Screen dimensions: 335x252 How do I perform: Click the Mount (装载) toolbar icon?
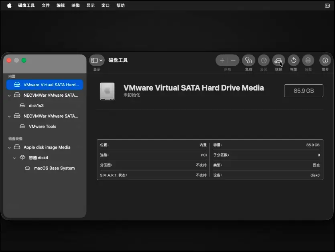tap(308, 61)
